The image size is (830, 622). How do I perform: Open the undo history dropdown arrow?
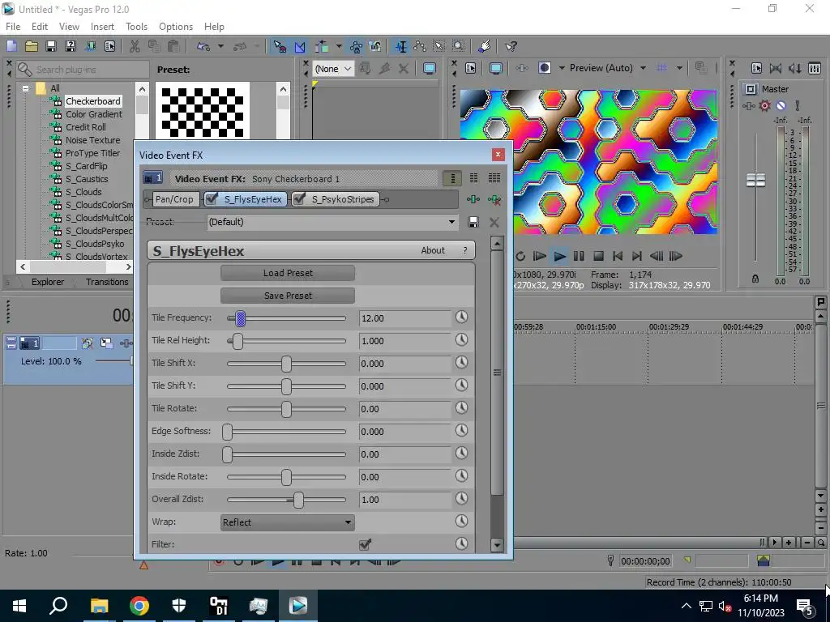[x=220, y=46]
